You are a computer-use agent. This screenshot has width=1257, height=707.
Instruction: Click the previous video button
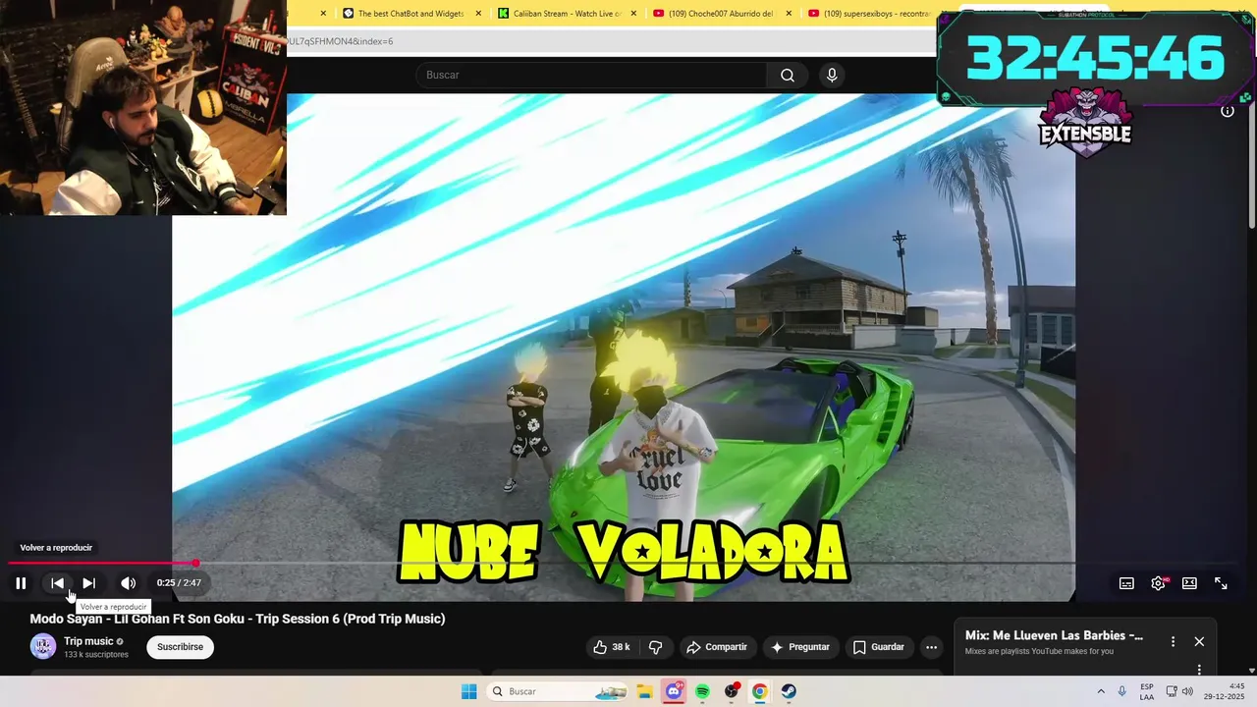point(58,583)
